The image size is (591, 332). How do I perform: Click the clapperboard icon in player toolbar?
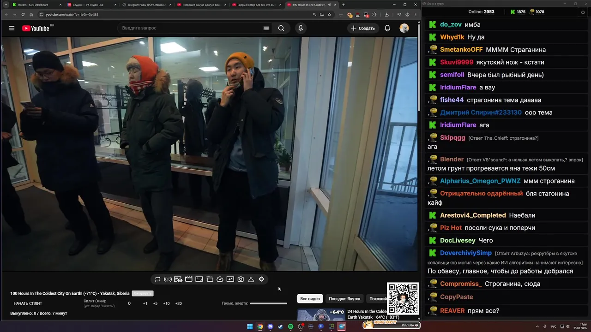[x=188, y=279]
